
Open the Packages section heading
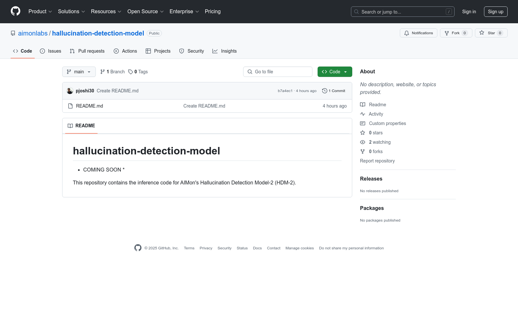372,208
